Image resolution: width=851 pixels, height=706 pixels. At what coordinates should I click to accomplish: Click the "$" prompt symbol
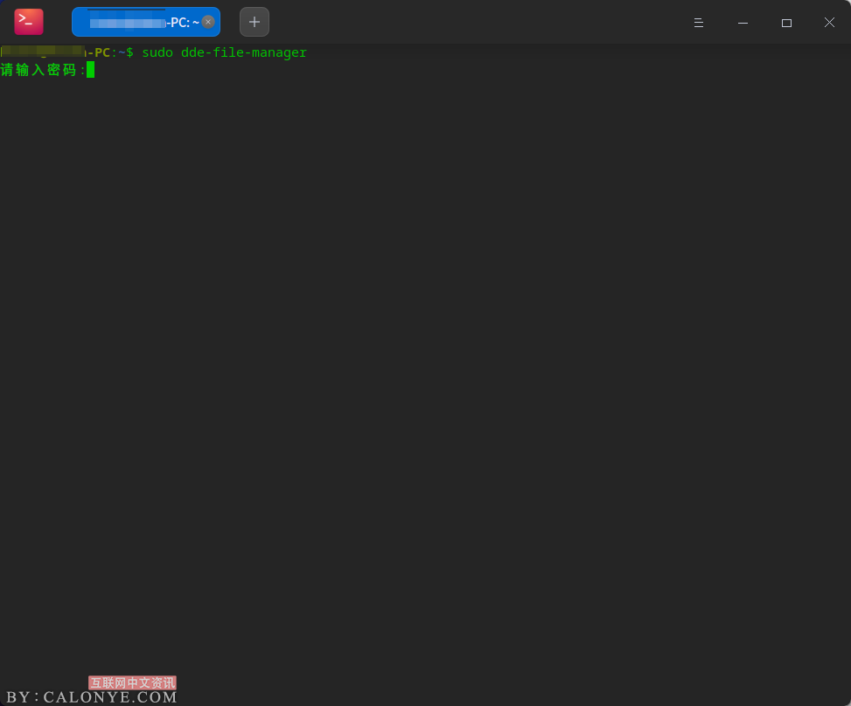click(x=129, y=52)
